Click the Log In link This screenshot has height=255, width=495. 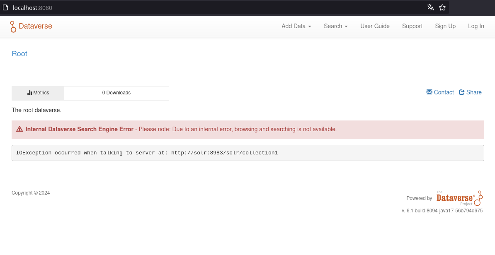pyautogui.click(x=476, y=26)
